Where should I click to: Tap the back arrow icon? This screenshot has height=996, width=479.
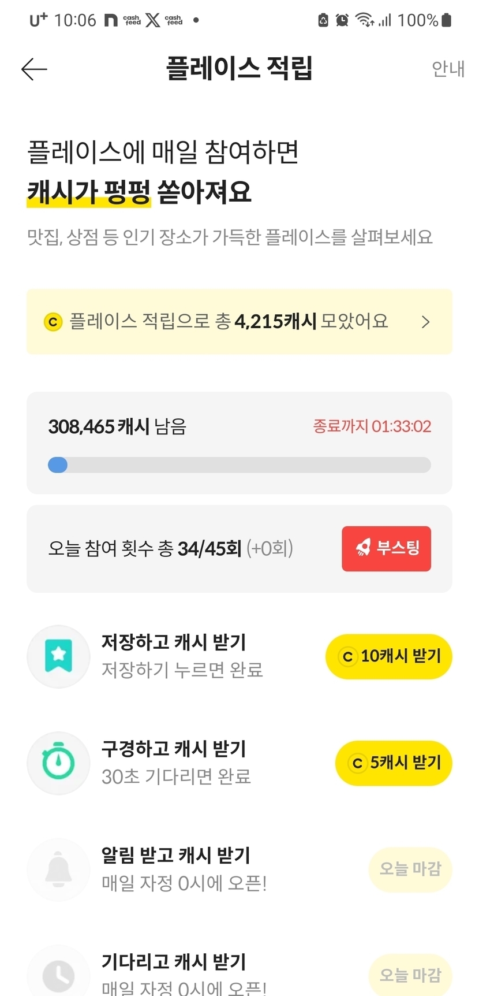pyautogui.click(x=34, y=69)
